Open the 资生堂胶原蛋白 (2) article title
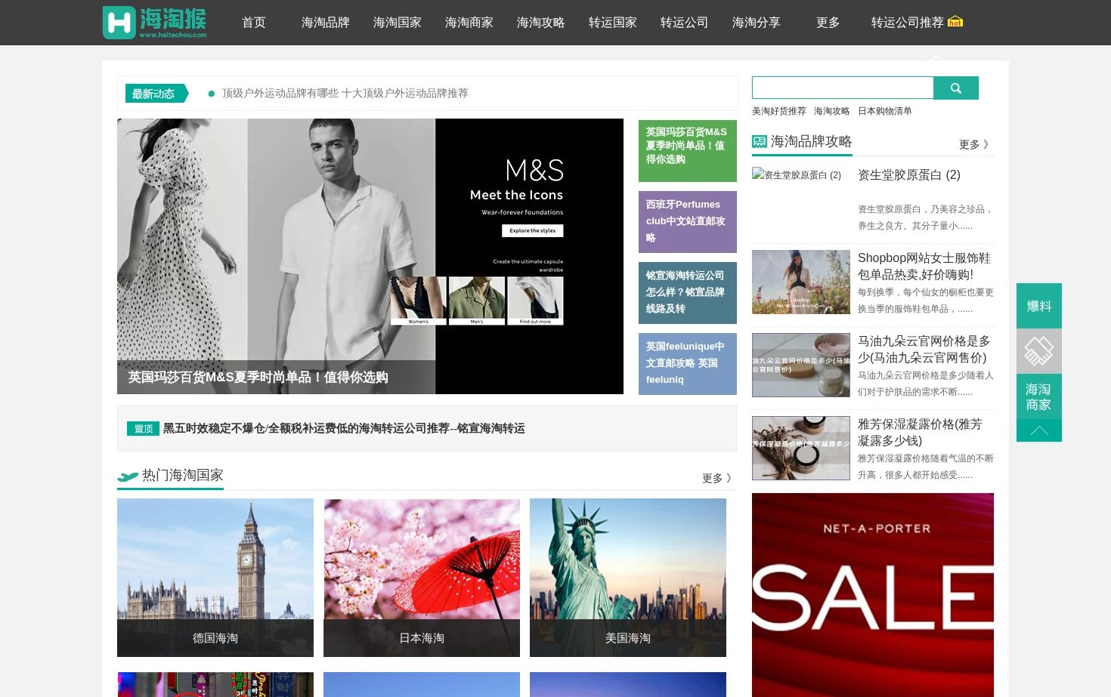 pyautogui.click(x=909, y=175)
